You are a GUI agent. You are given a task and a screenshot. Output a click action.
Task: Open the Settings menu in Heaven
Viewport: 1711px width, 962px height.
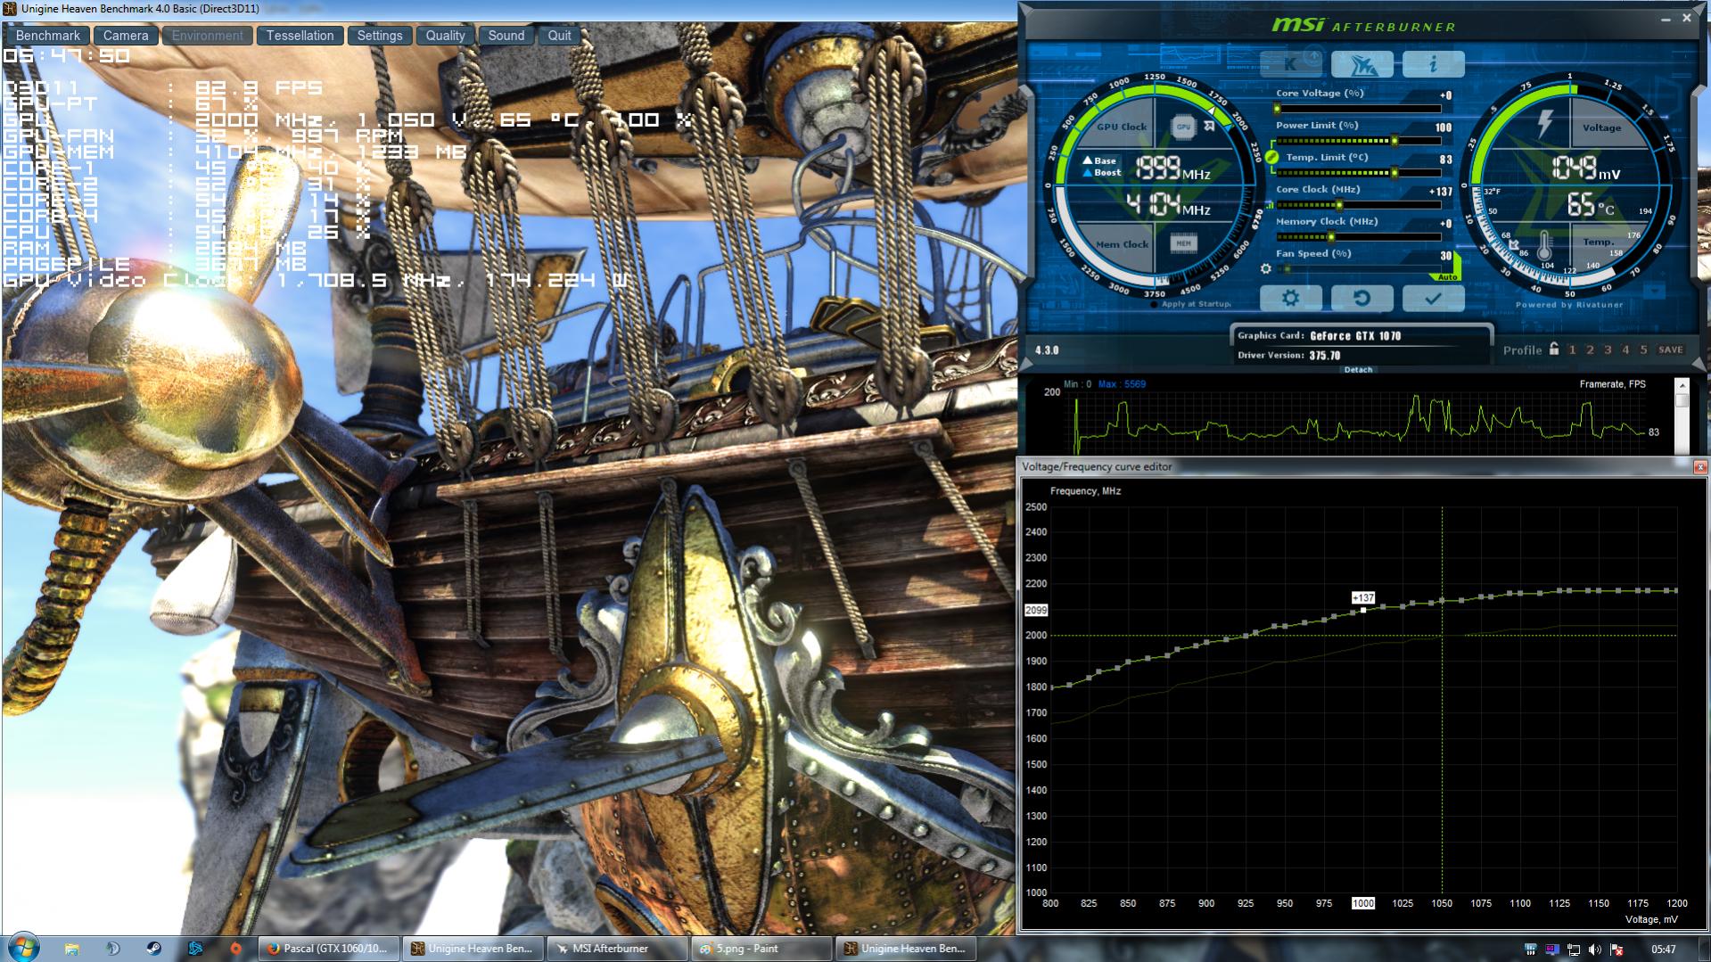click(x=380, y=36)
